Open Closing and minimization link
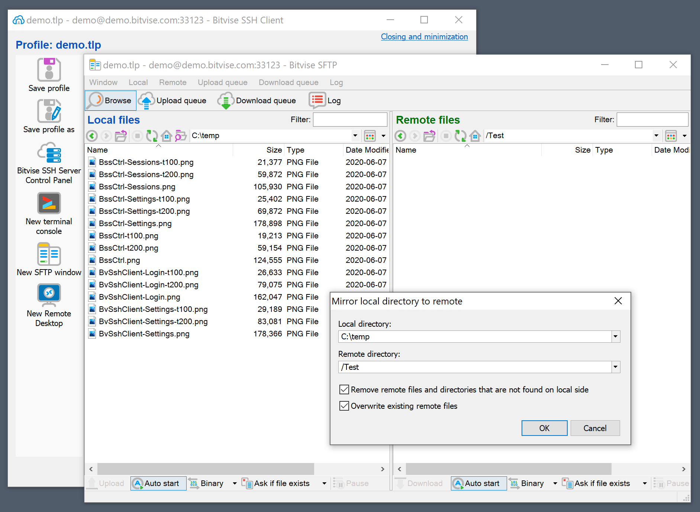Image resolution: width=700 pixels, height=512 pixels. coord(424,37)
